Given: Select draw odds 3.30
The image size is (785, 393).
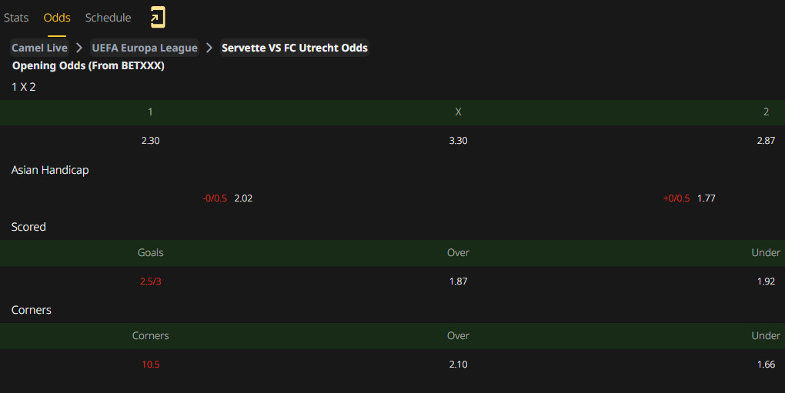Looking at the screenshot, I should tap(458, 141).
